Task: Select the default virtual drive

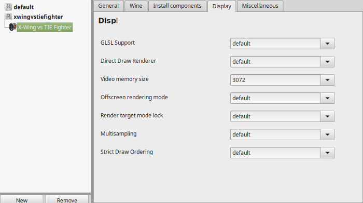Action: coord(24,7)
